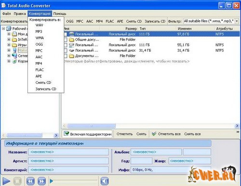
Task: Toggle Включая поддиректории option
Action: [87, 134]
